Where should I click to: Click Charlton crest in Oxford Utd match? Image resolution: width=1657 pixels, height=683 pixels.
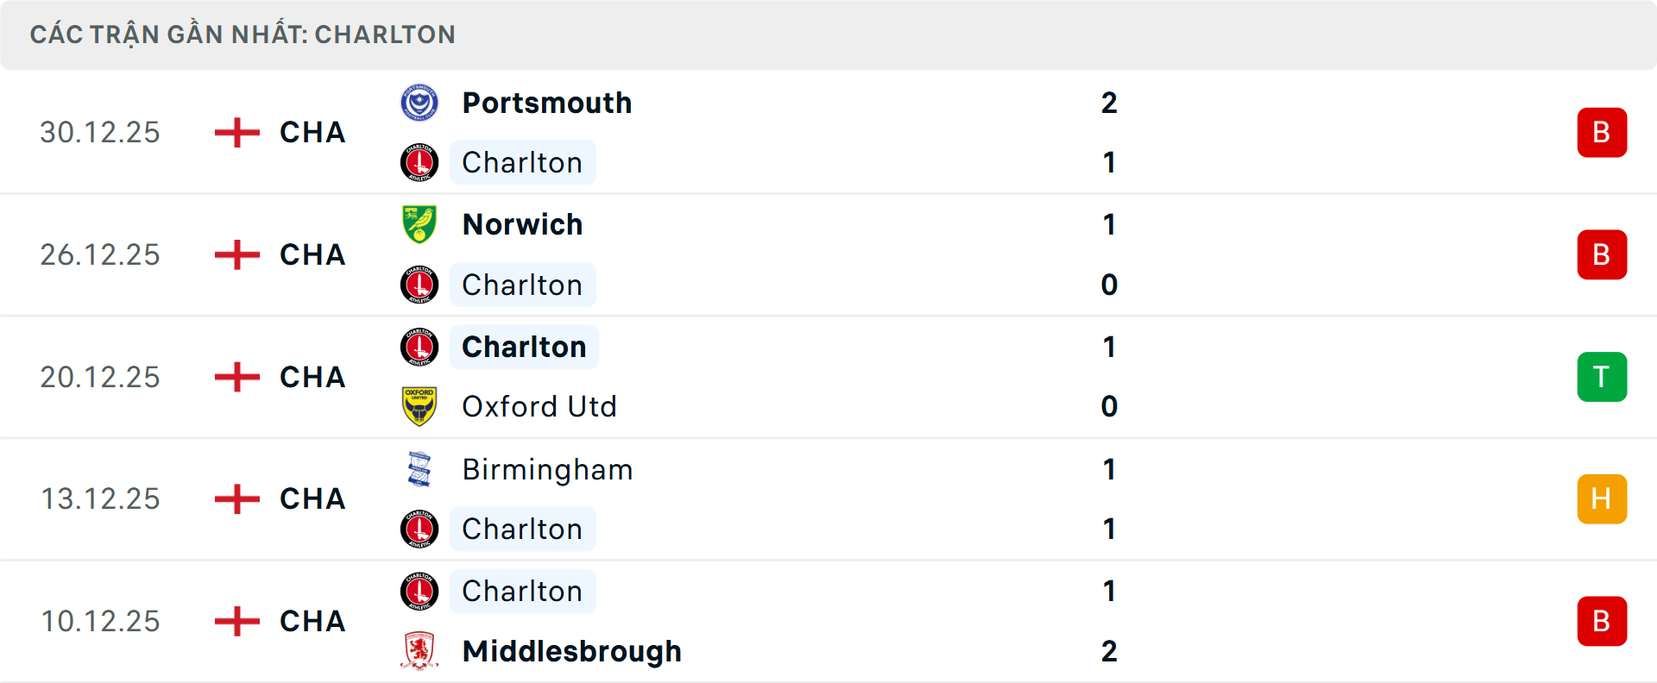pyautogui.click(x=419, y=347)
